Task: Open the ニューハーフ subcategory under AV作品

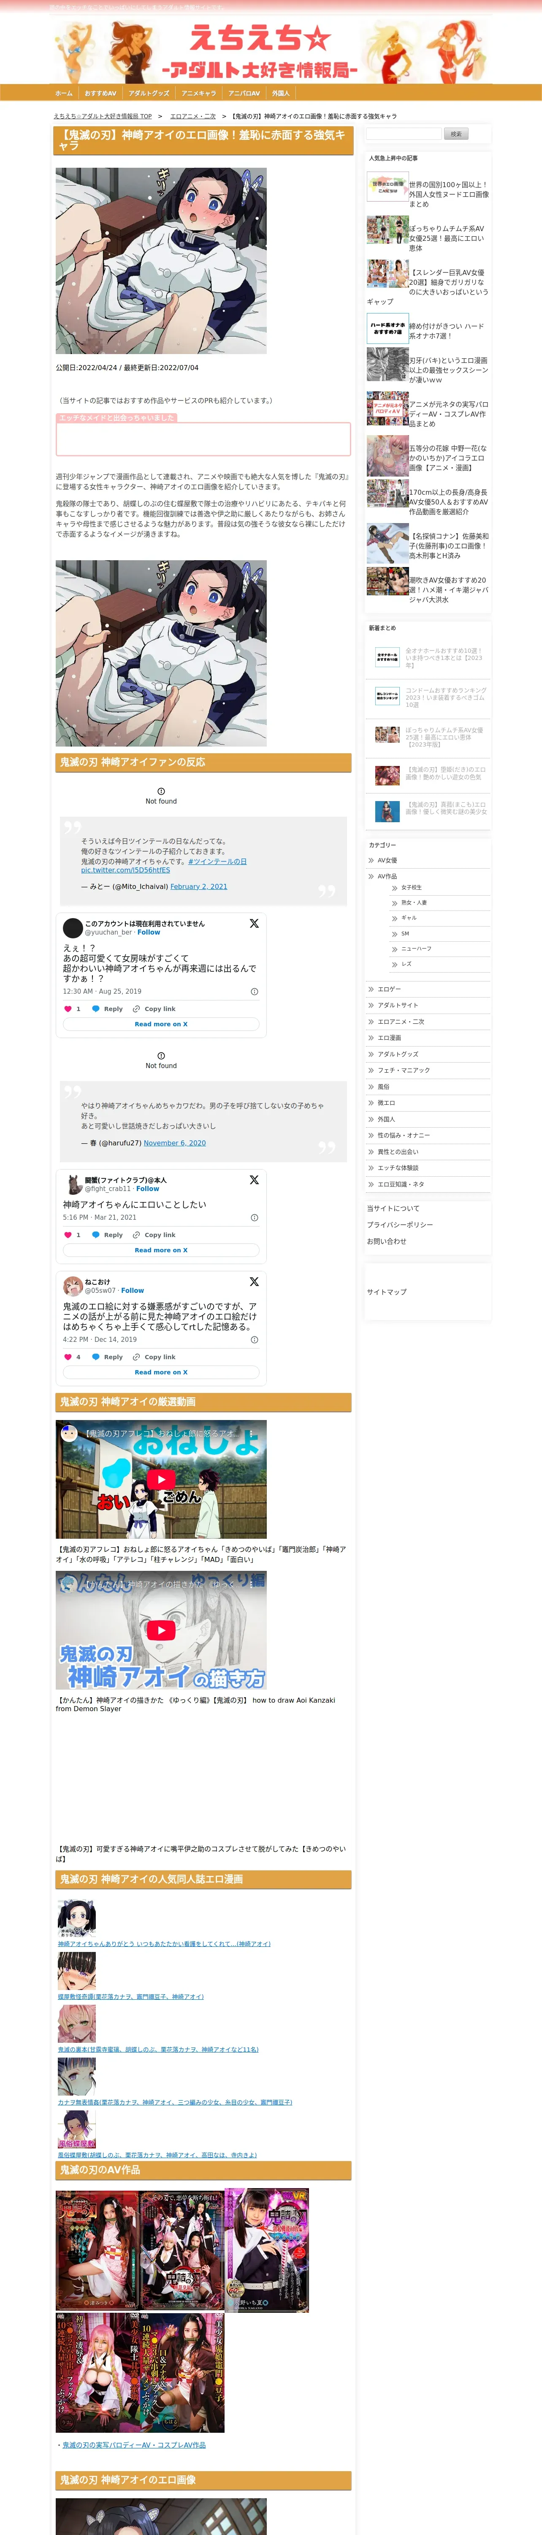Action: pos(416,949)
